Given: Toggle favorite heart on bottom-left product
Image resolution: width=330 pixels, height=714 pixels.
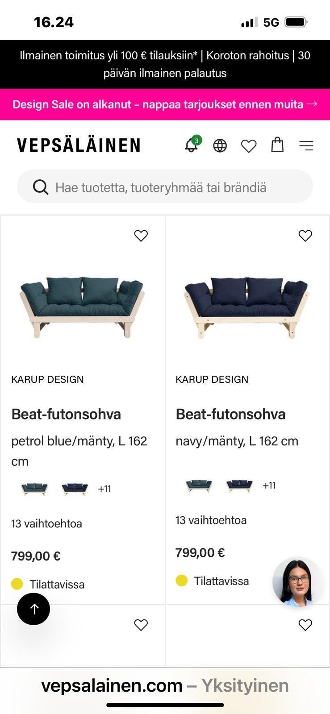Looking at the screenshot, I should click(141, 625).
